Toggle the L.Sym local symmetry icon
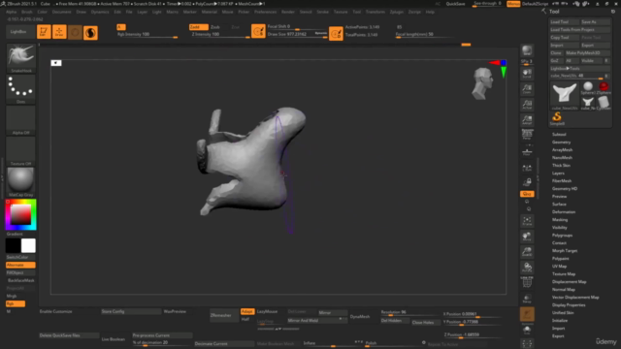The height and width of the screenshot is (349, 621). (527, 168)
